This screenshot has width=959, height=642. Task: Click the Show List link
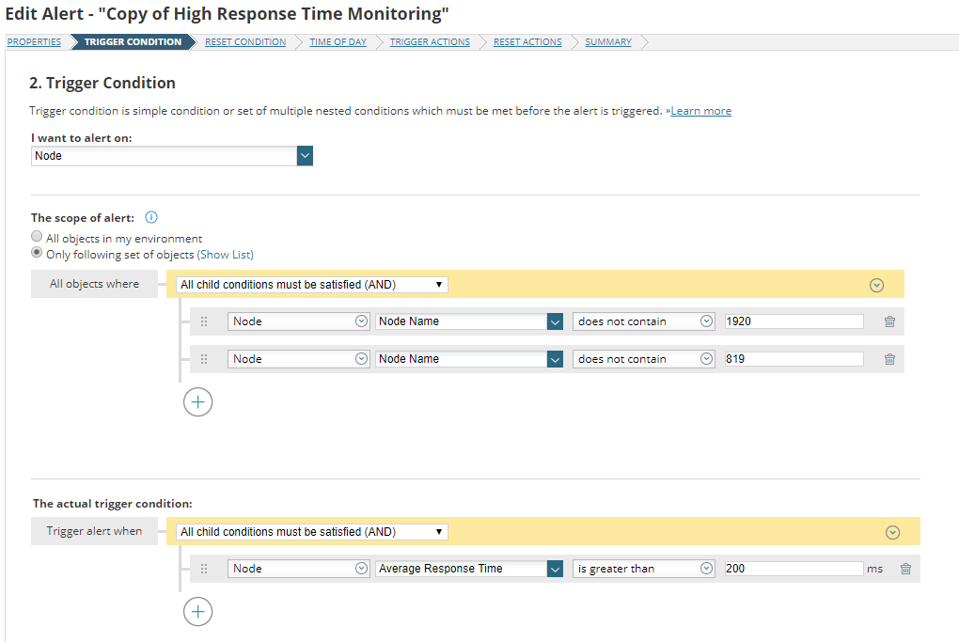coord(226,255)
